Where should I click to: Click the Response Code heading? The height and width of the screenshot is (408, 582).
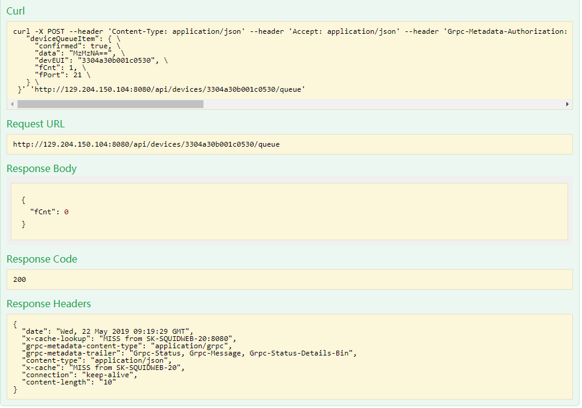[42, 259]
